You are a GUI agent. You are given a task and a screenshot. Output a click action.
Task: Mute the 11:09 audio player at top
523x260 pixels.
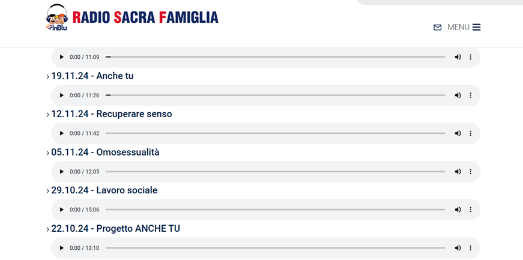pyautogui.click(x=458, y=57)
